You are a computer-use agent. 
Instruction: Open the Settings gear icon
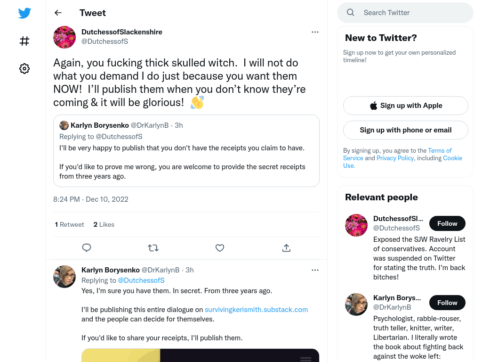[24, 68]
